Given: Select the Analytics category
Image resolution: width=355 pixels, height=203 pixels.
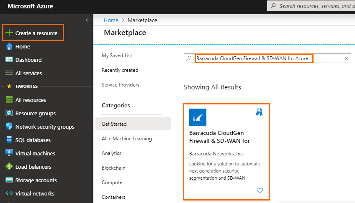Looking at the screenshot, I should tap(112, 153).
